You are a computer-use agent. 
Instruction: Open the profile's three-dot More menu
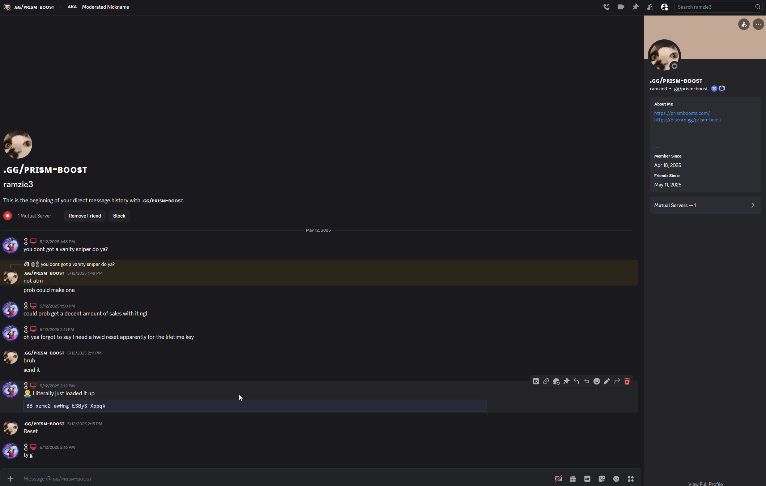point(758,24)
